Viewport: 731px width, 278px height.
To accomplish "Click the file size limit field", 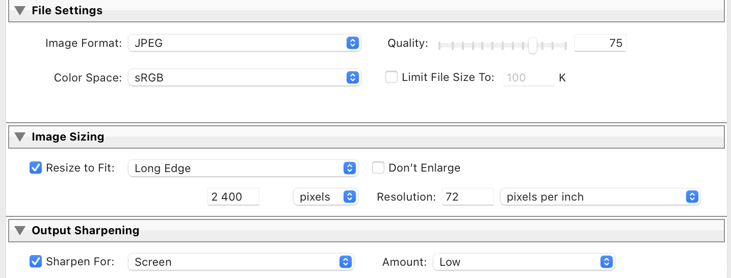I will [x=529, y=78].
